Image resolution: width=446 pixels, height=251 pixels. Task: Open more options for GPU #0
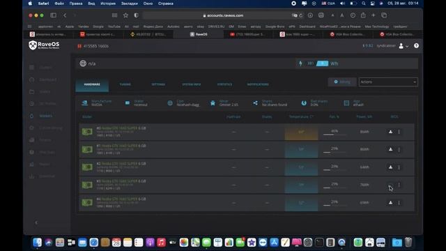point(399,132)
